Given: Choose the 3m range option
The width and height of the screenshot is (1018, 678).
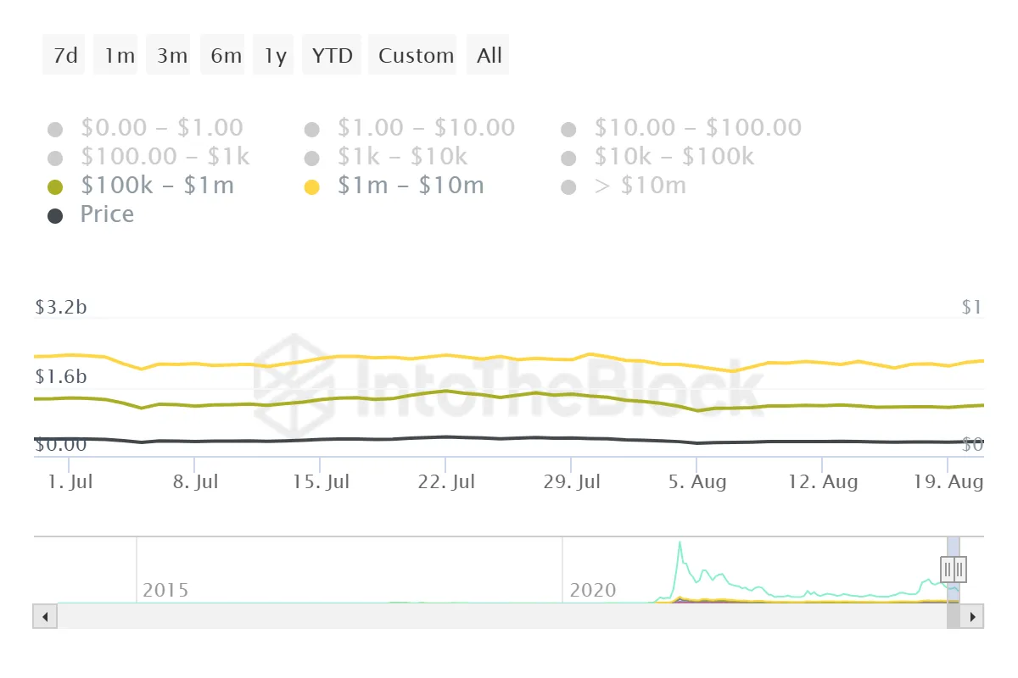Looking at the screenshot, I should 172,56.
